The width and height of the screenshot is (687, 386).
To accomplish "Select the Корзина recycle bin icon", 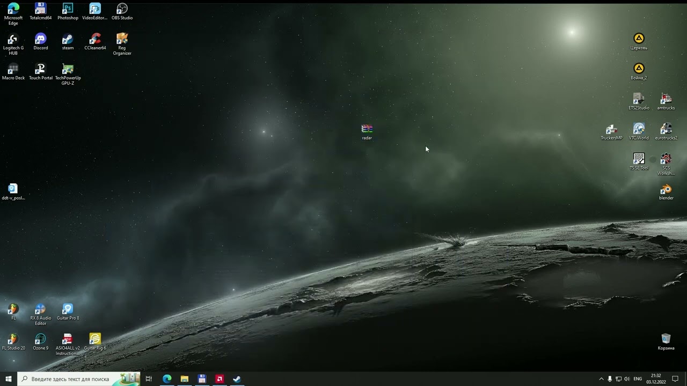I will tap(666, 342).
